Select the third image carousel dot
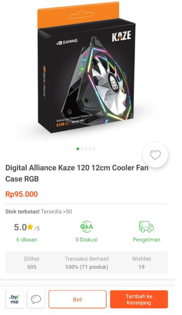 point(86,149)
